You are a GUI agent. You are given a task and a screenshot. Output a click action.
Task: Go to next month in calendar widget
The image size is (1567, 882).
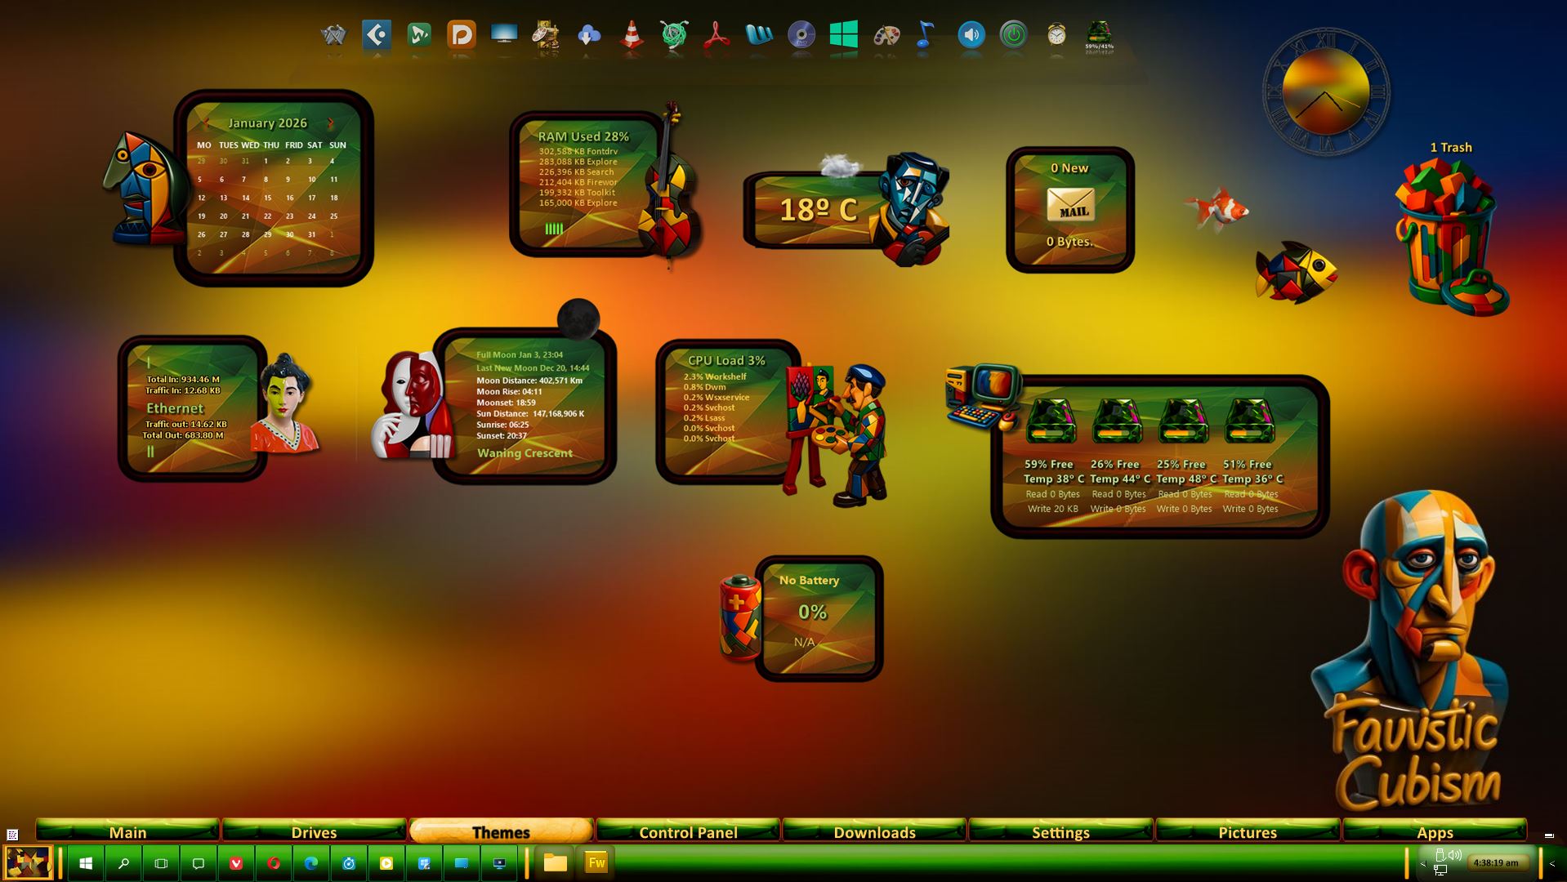[331, 123]
